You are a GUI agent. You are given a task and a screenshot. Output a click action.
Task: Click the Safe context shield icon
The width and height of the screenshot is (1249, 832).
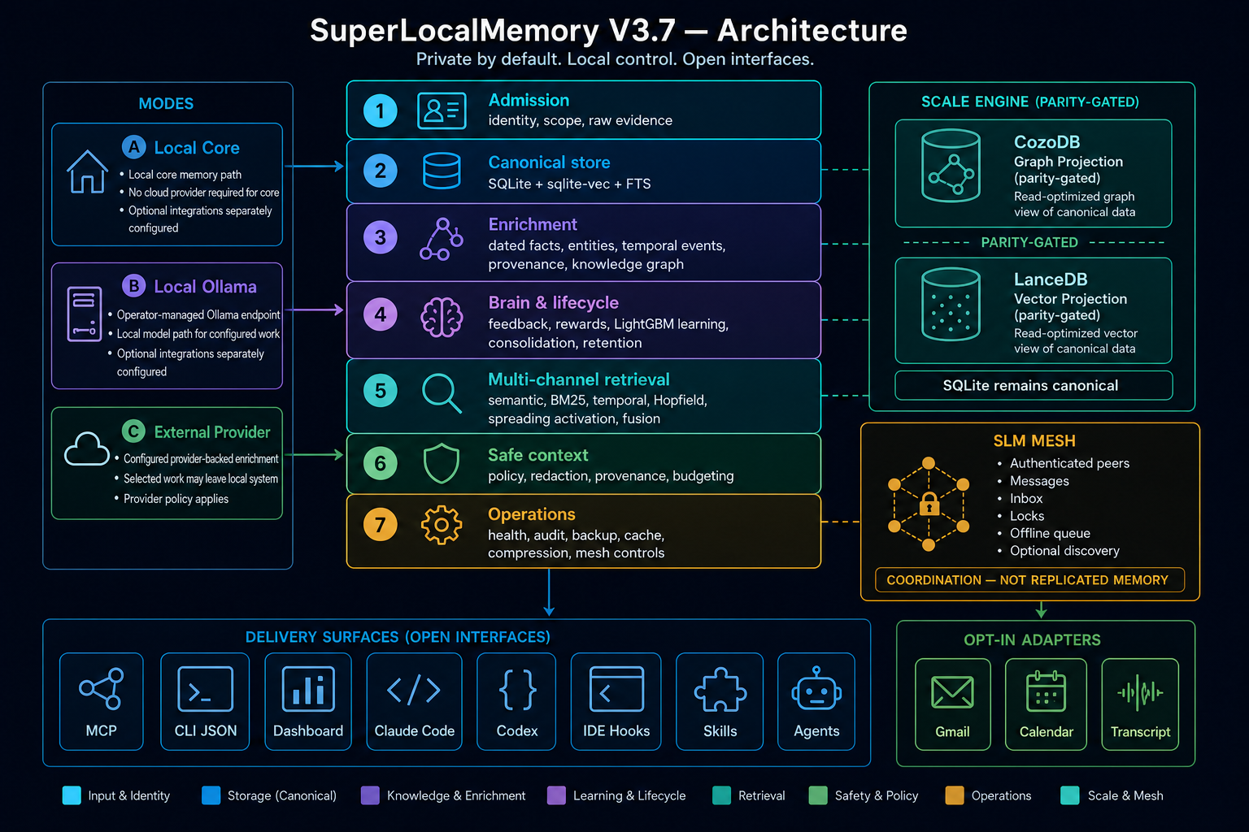point(442,463)
